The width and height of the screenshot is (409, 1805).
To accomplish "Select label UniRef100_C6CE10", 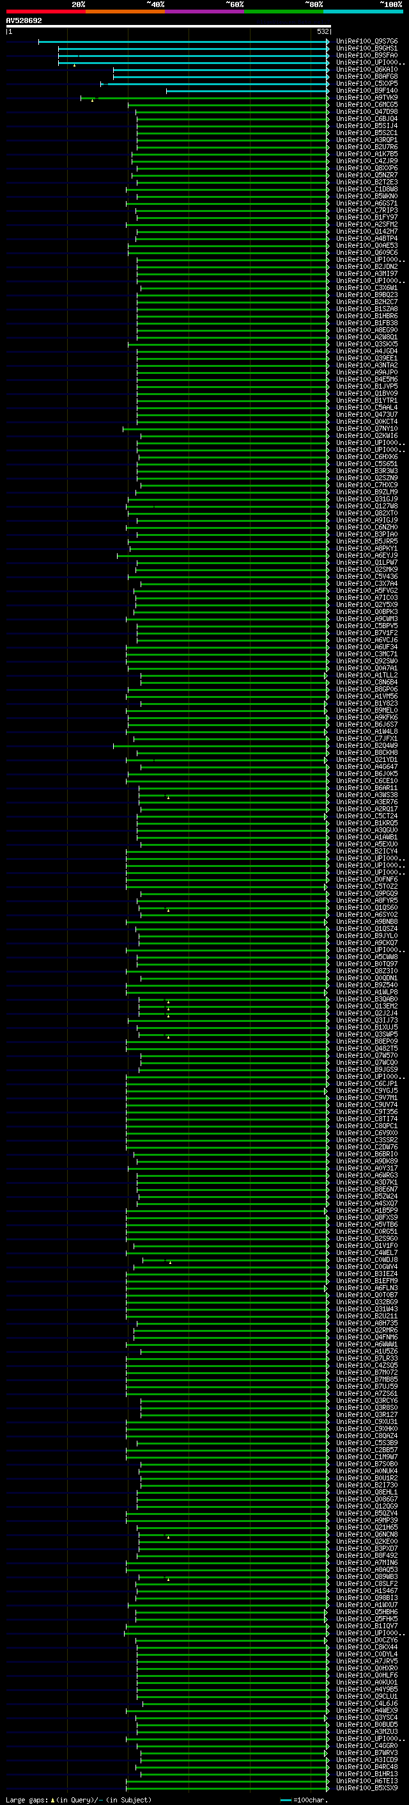I will pos(367,781).
